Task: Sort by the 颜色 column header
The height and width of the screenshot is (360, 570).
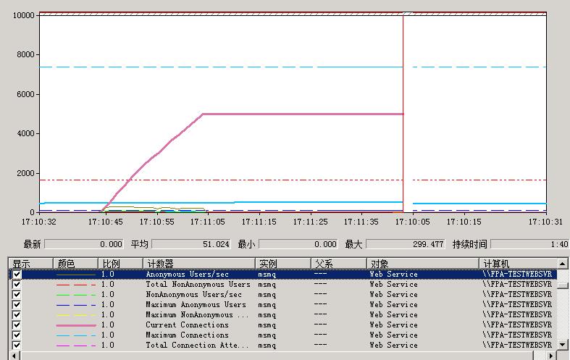Action: [75, 264]
